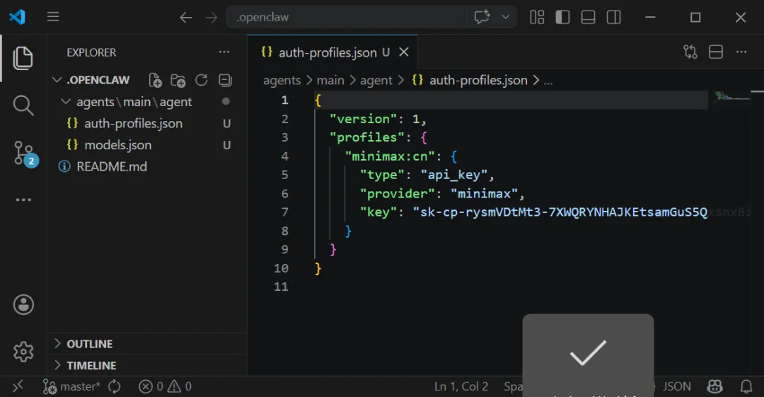
Task: Open Explorer views and more actions ellipsis
Action: point(224,52)
